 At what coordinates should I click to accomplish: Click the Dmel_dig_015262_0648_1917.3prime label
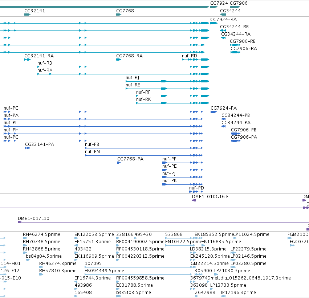tap(249, 278)
